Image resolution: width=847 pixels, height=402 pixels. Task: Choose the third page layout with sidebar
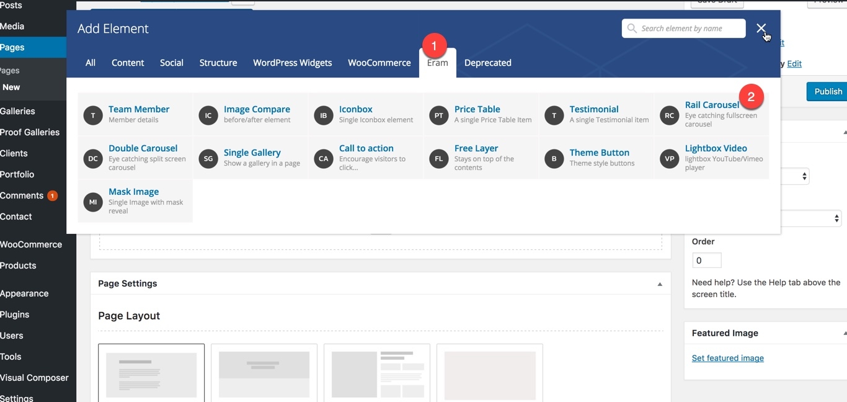(377, 373)
